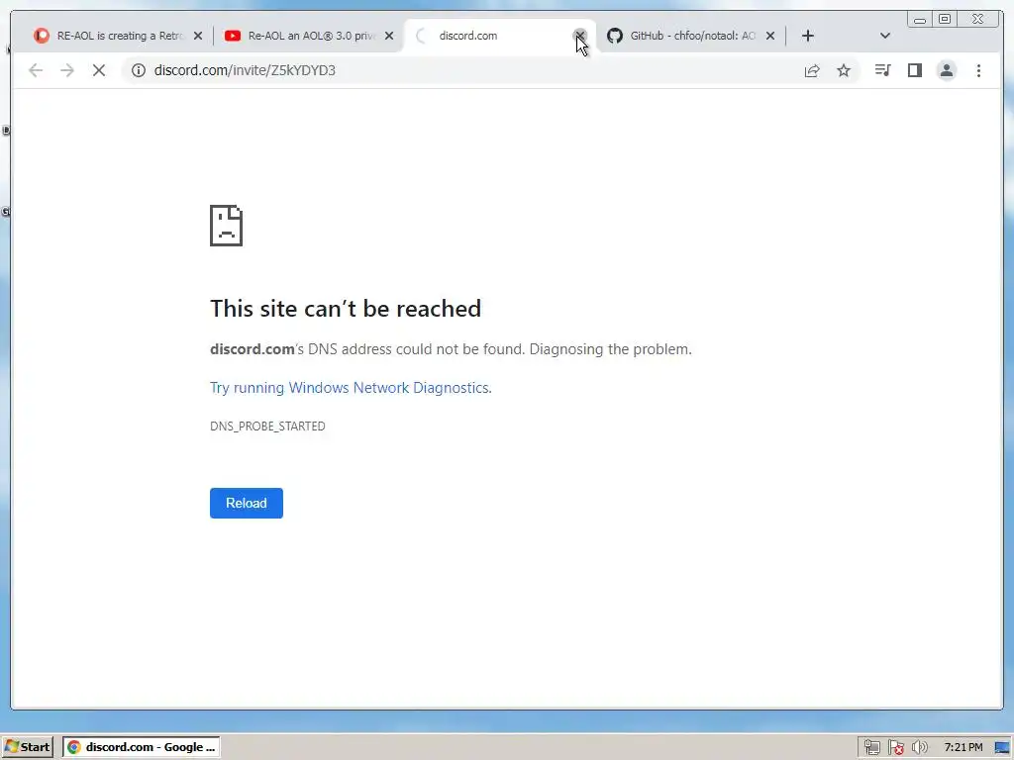Viewport: 1014px width, 760px height.
Task: Toggle the side panel icon
Action: (x=914, y=70)
